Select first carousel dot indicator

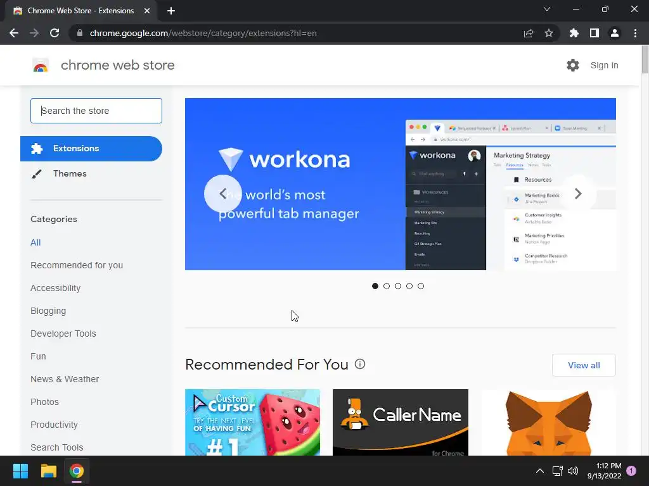pyautogui.click(x=375, y=286)
